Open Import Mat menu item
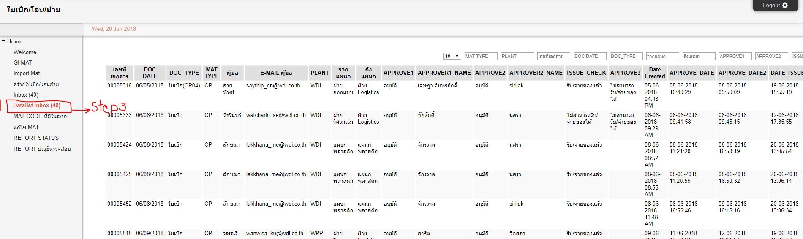803x239 pixels. tap(27, 73)
